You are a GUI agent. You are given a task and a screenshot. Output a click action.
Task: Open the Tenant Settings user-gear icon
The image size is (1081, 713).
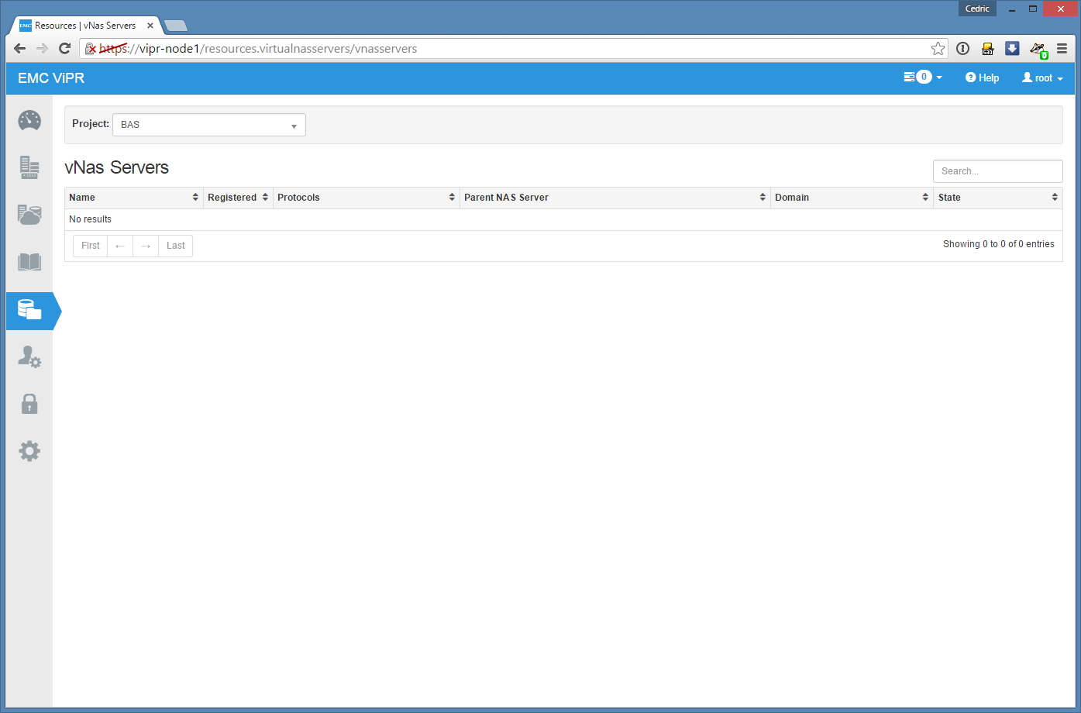pos(29,356)
